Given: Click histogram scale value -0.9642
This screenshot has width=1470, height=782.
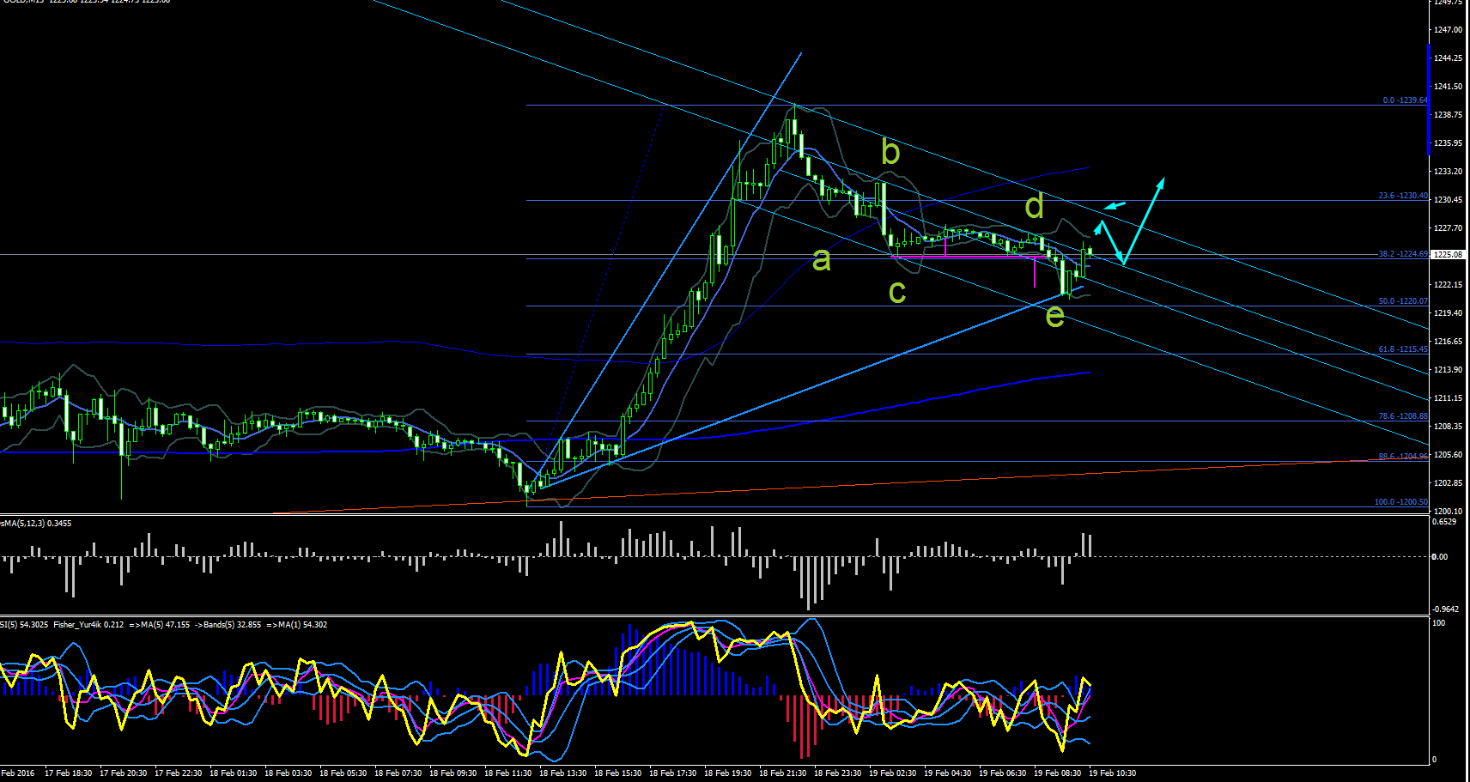Looking at the screenshot, I should 1446,609.
